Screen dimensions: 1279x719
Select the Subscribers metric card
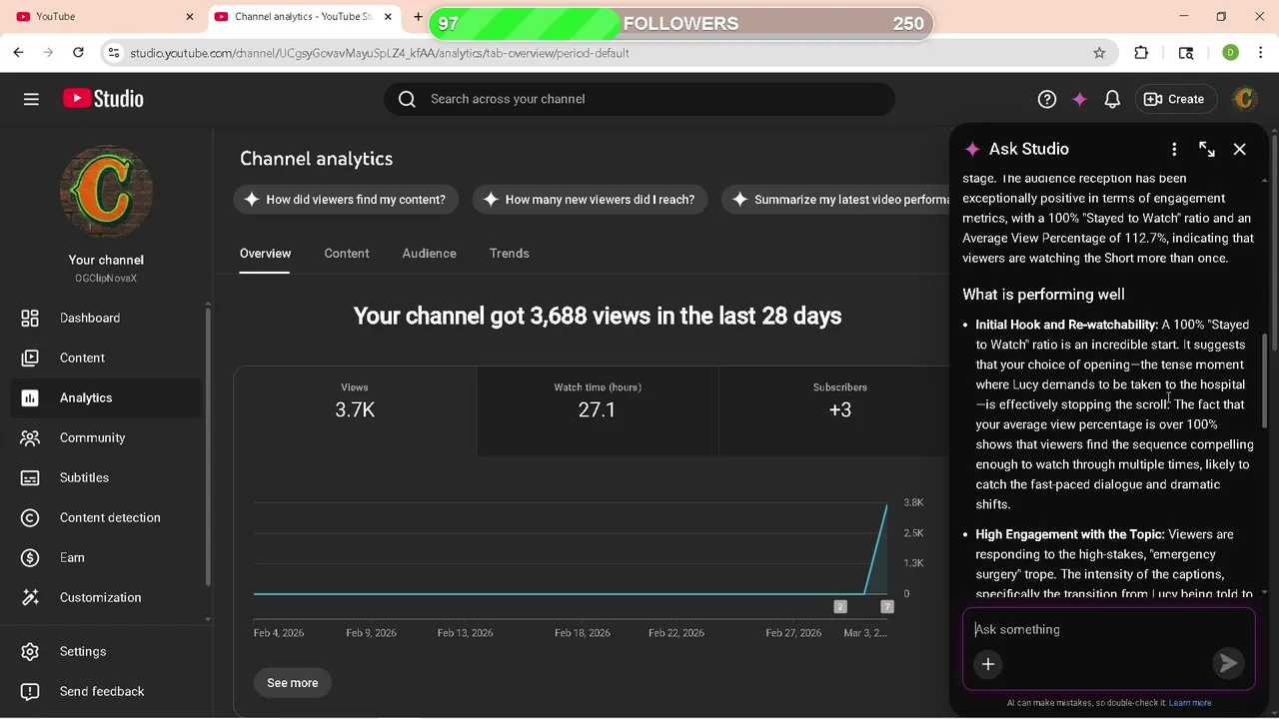pyautogui.click(x=834, y=410)
